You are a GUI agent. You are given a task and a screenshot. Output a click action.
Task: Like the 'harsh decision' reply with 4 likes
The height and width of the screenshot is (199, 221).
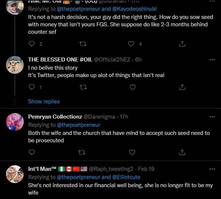pos(131,44)
